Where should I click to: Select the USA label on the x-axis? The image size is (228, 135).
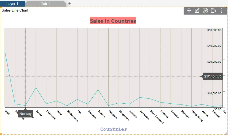(7, 113)
